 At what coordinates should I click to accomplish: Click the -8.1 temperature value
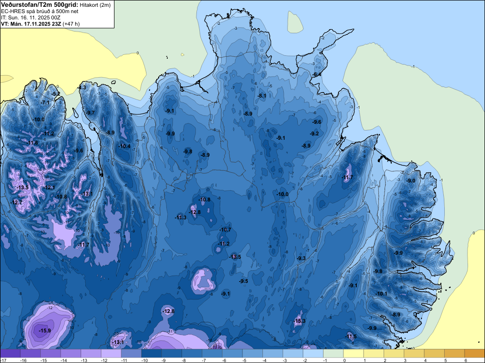coord(262,96)
